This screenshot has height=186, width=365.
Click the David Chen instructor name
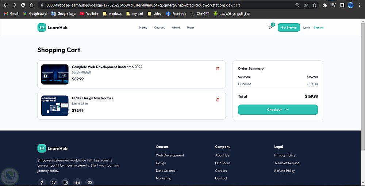80,104
